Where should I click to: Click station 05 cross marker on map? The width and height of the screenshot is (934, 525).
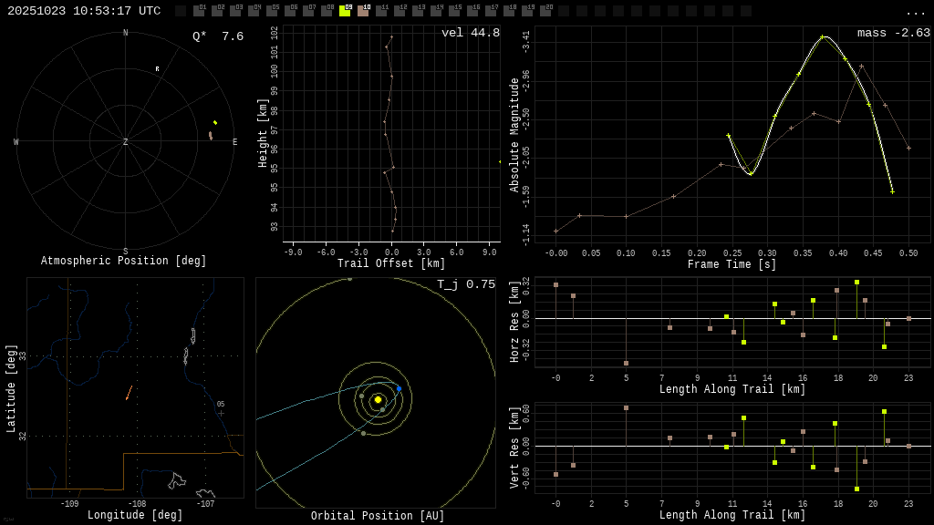[221, 413]
